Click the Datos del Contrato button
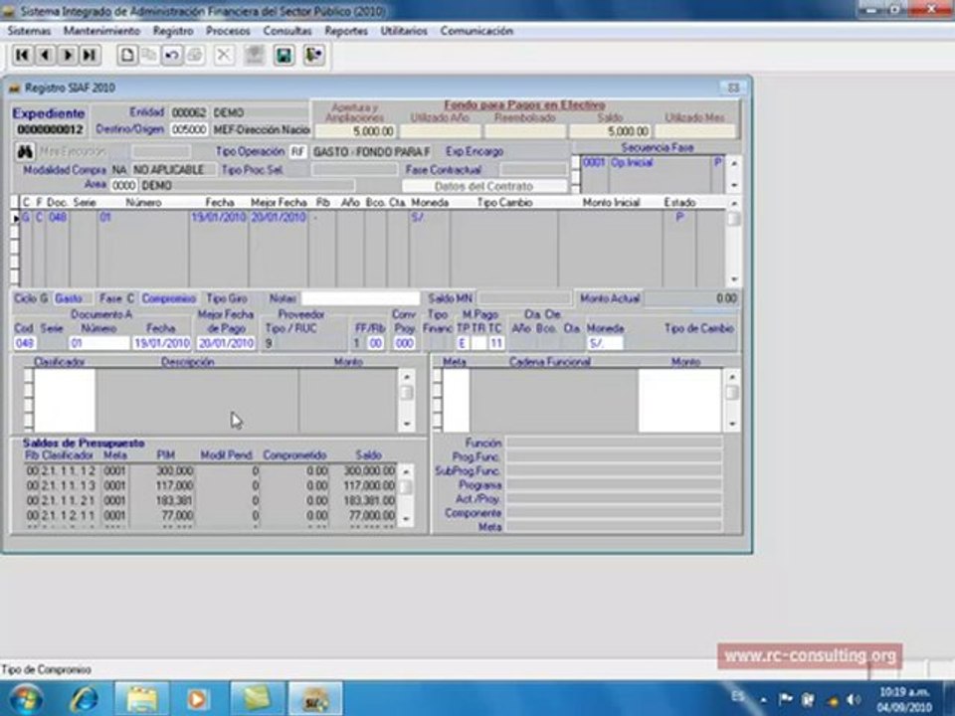 point(484,186)
